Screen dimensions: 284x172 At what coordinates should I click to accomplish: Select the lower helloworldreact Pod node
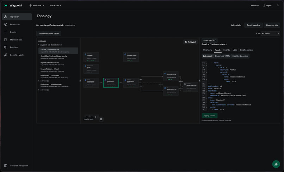coord(171,91)
